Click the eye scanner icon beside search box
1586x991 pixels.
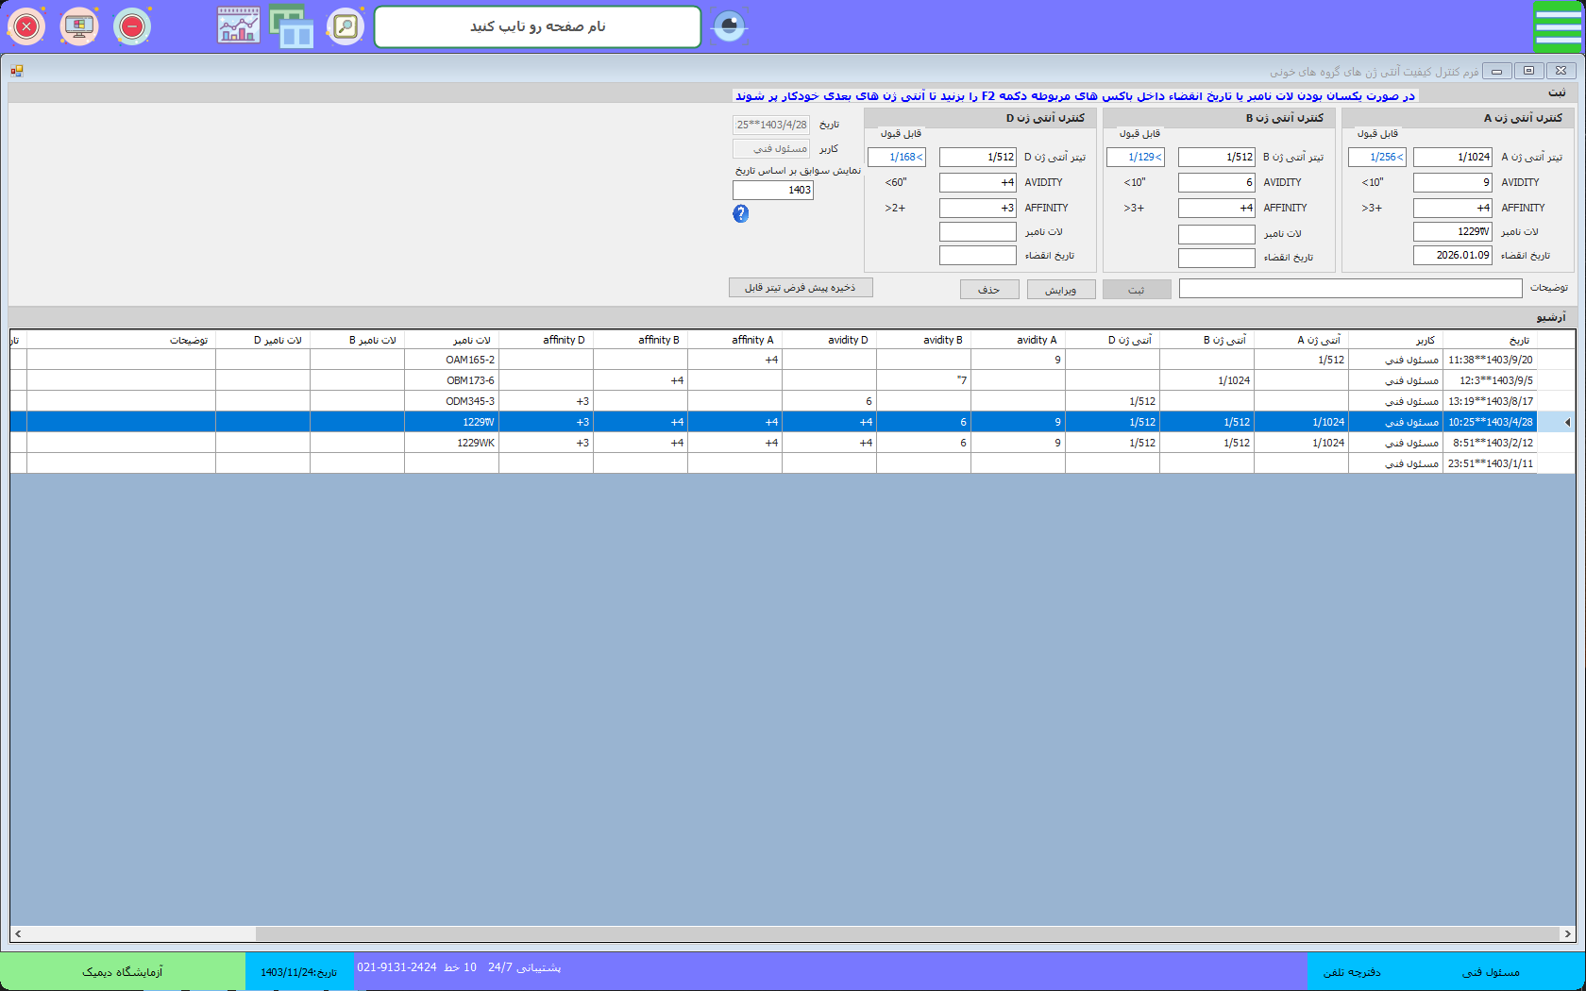click(x=729, y=26)
